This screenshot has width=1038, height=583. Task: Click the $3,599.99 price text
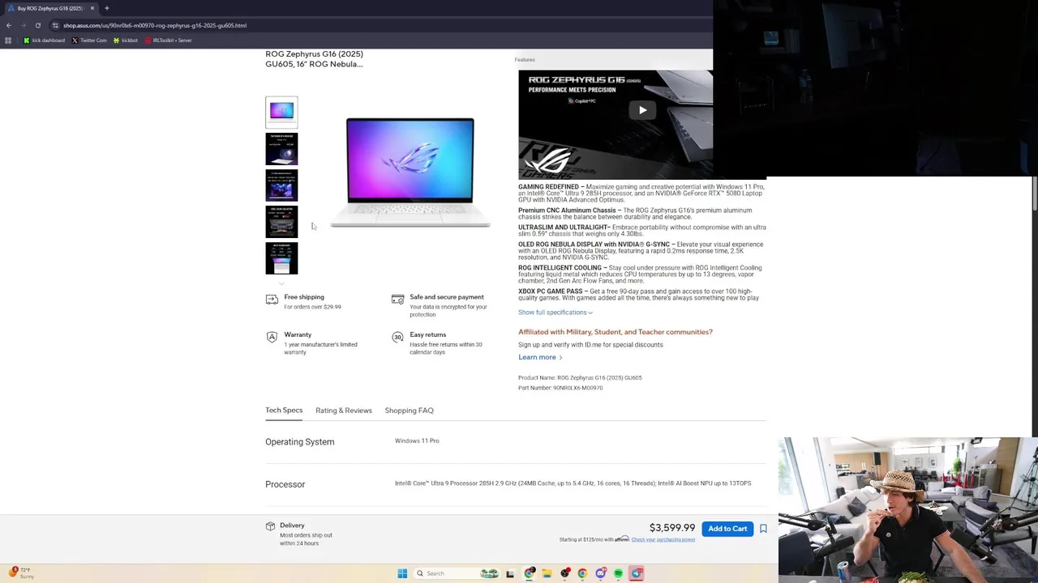point(672,528)
